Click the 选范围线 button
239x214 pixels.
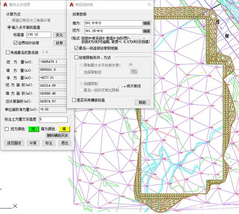coord(14,143)
